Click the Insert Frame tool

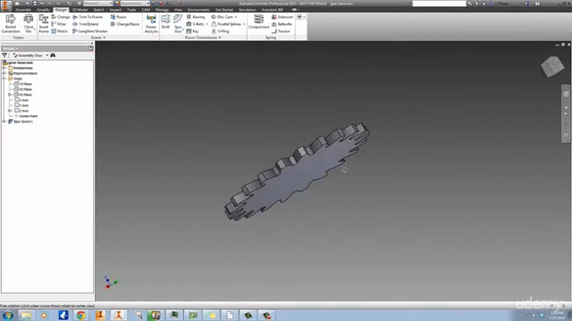44,24
